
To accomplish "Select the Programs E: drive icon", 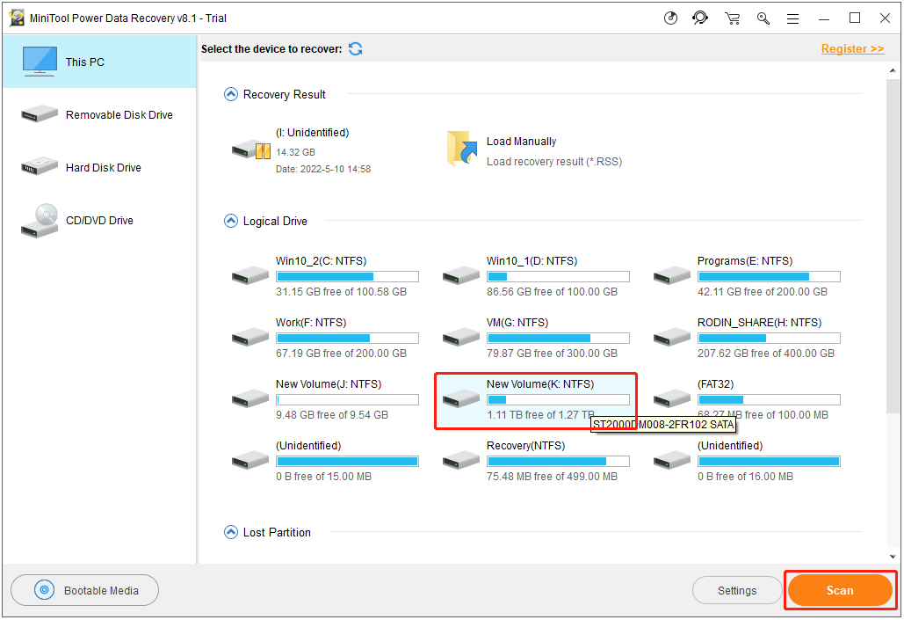I will (672, 275).
